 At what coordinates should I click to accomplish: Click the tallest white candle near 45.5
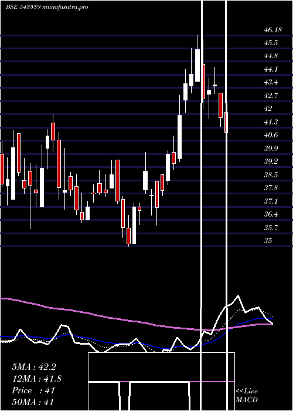(x=197, y=65)
